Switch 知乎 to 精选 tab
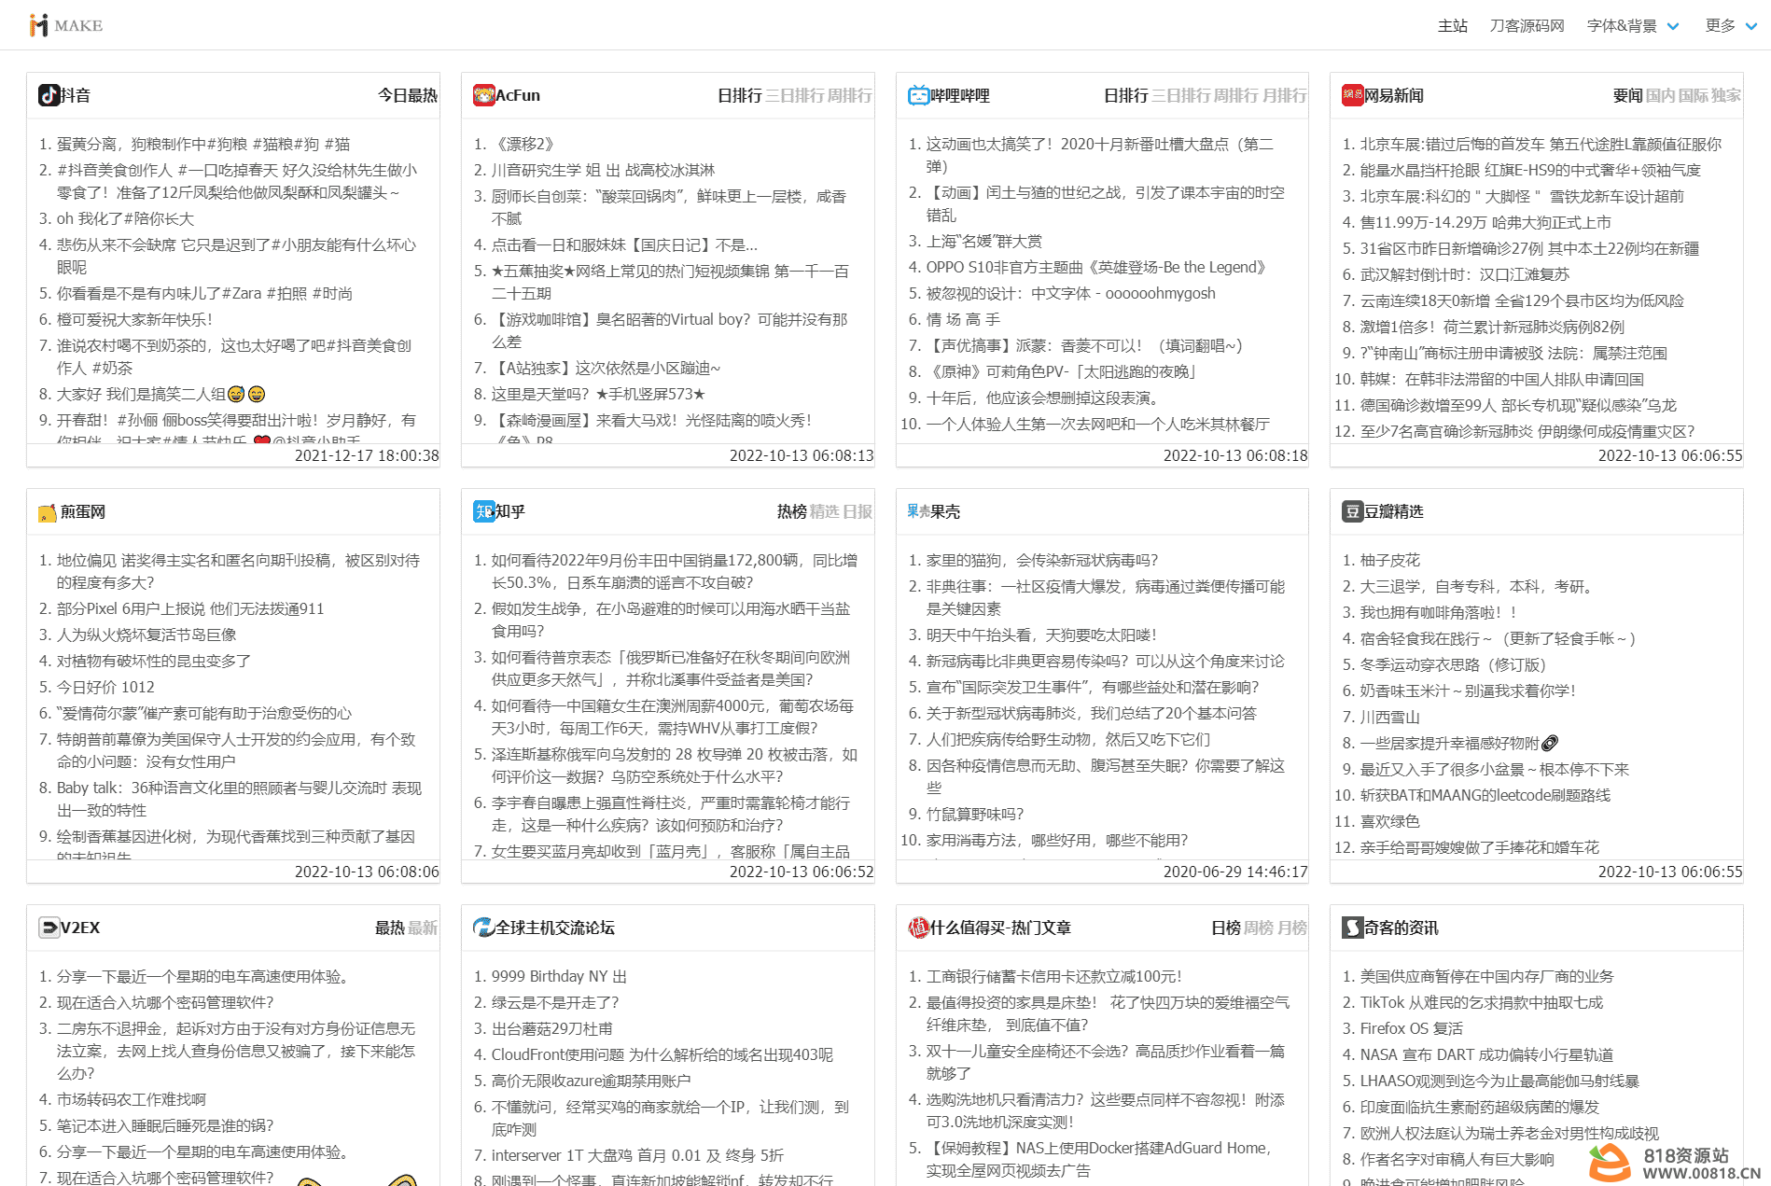Screen dimensions: 1771x1186 tap(825, 511)
